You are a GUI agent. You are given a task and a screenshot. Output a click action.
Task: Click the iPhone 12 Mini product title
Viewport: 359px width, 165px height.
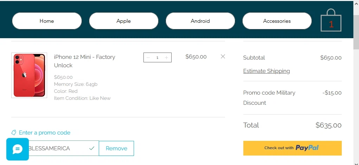[84, 61]
